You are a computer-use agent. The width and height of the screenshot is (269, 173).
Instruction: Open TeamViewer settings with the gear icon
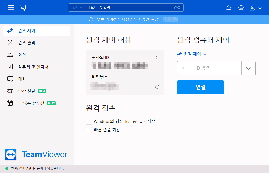click(x=241, y=8)
